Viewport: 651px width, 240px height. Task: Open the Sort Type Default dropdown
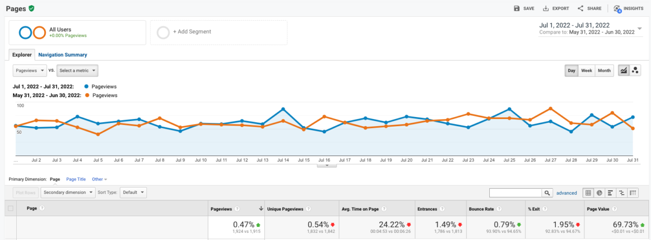pos(134,193)
